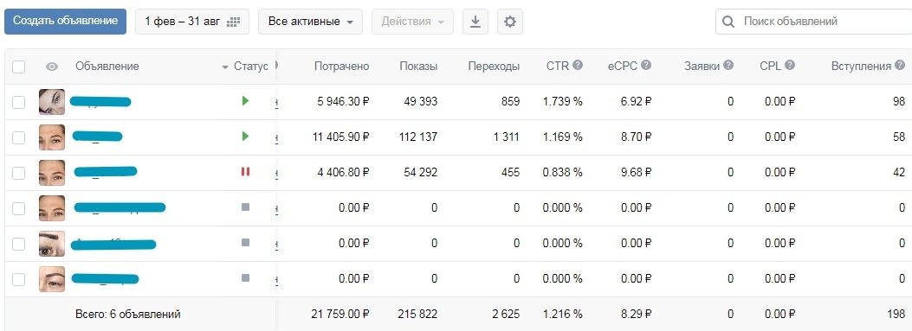Click the eCPC help question mark icon
912x331 pixels.
click(646, 65)
